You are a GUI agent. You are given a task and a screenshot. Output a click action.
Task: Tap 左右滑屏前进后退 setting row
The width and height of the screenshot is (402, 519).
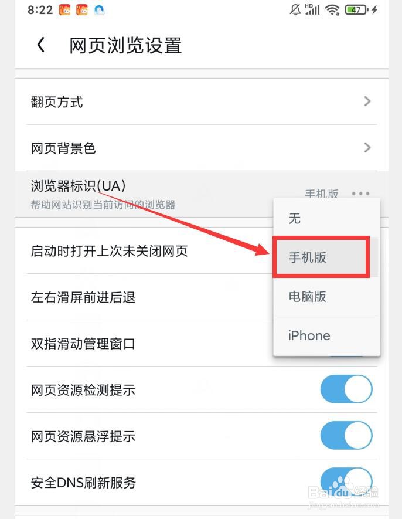point(83,297)
